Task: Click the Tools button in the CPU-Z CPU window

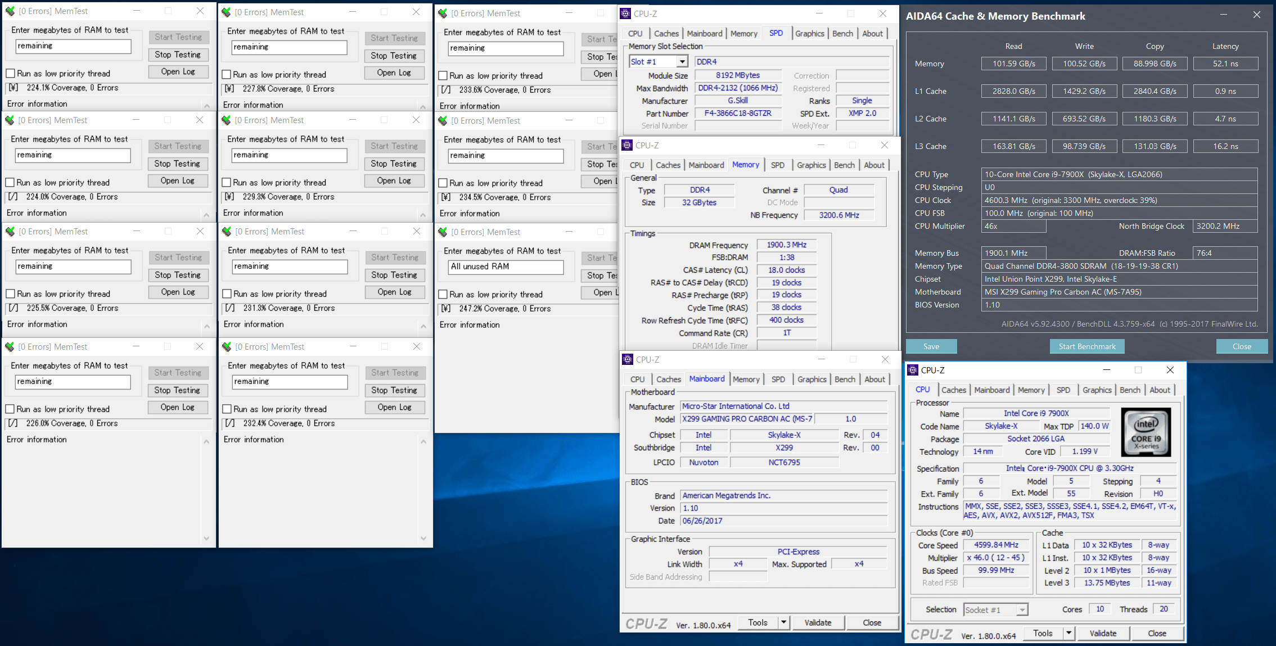Action: [x=1043, y=633]
